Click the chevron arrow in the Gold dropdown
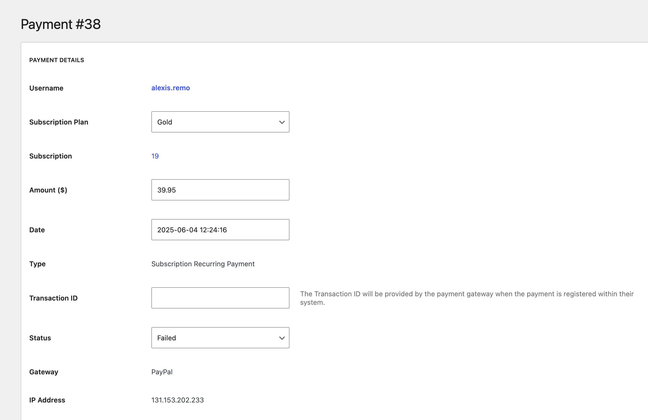Viewport: 648px width, 420px height. click(x=282, y=122)
